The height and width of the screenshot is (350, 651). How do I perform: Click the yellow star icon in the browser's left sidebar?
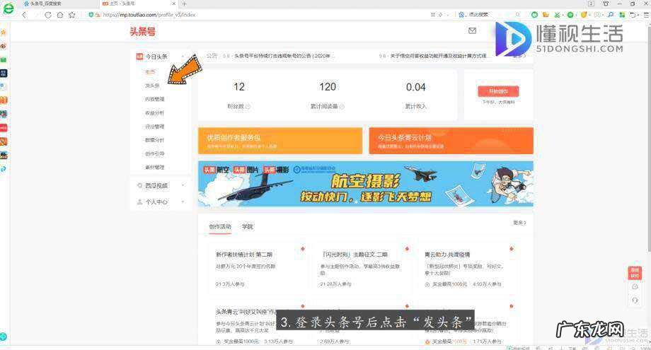click(4, 33)
